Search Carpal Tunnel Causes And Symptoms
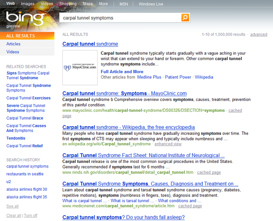273x221 pixels. (x=26, y=128)
